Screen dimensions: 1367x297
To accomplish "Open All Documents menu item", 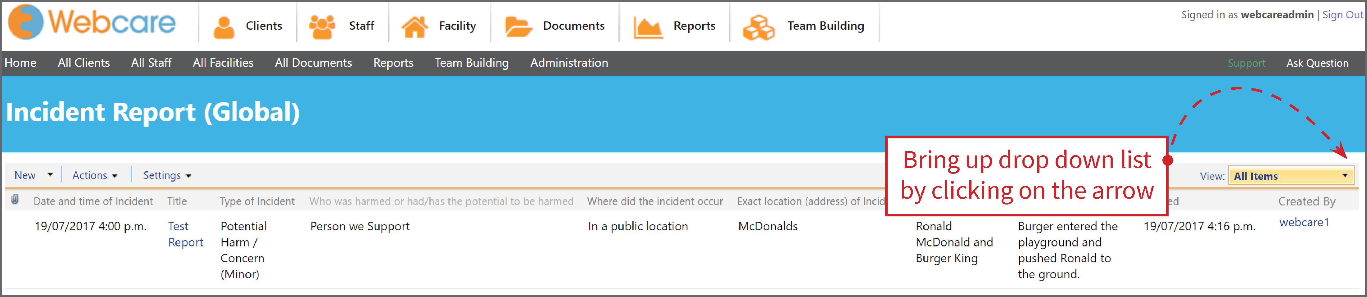I will pos(314,63).
